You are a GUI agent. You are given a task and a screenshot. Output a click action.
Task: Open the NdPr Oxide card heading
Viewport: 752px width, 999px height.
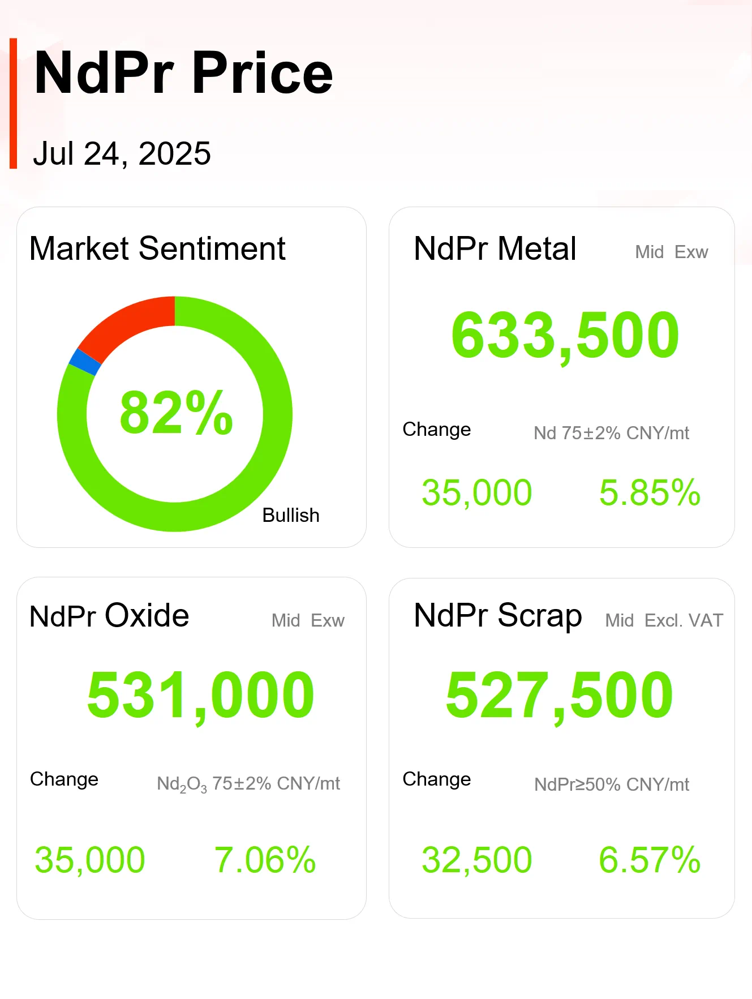[x=109, y=616]
